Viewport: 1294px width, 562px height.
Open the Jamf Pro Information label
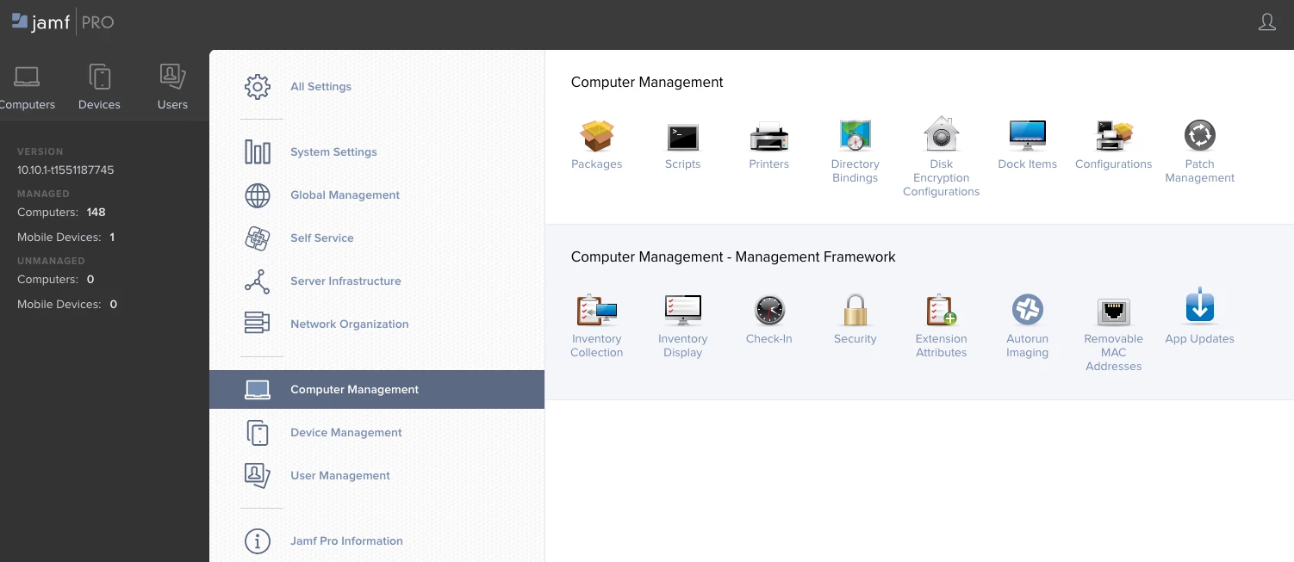346,541
